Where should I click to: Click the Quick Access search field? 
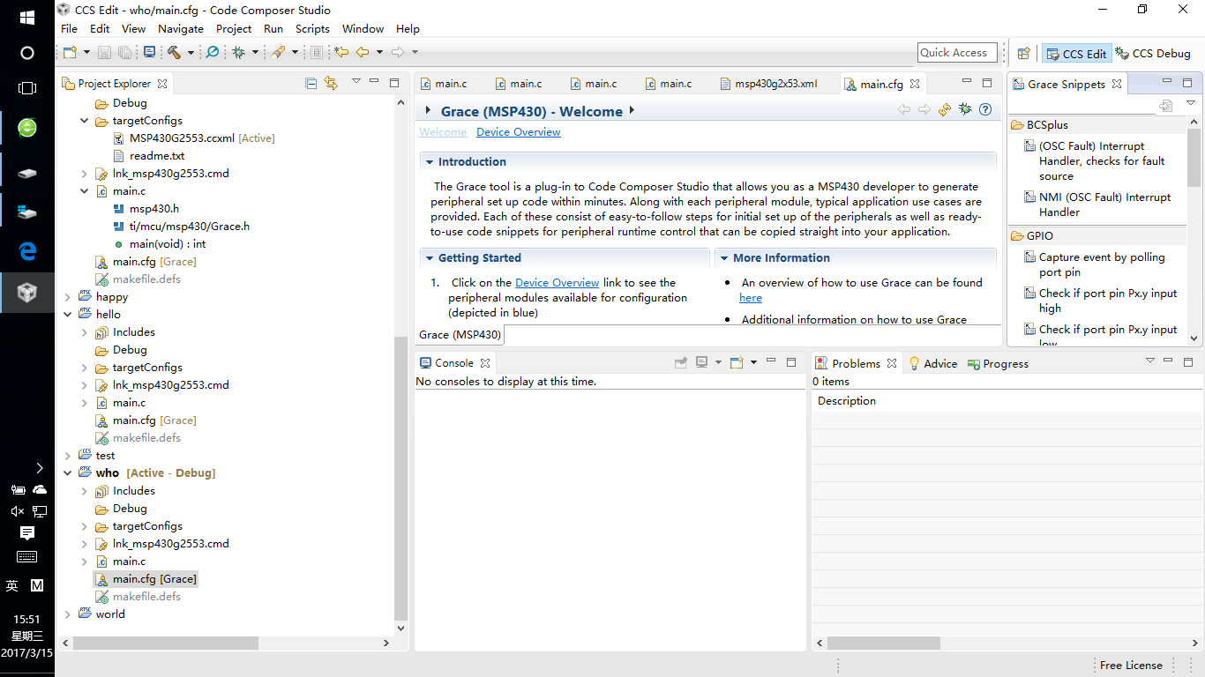coord(957,53)
